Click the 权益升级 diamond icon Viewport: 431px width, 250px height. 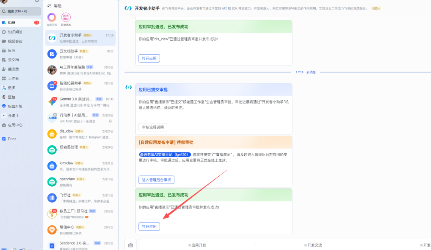(4, 106)
